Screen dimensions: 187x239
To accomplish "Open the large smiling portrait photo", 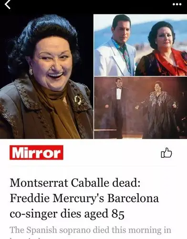I will [x=46, y=76].
